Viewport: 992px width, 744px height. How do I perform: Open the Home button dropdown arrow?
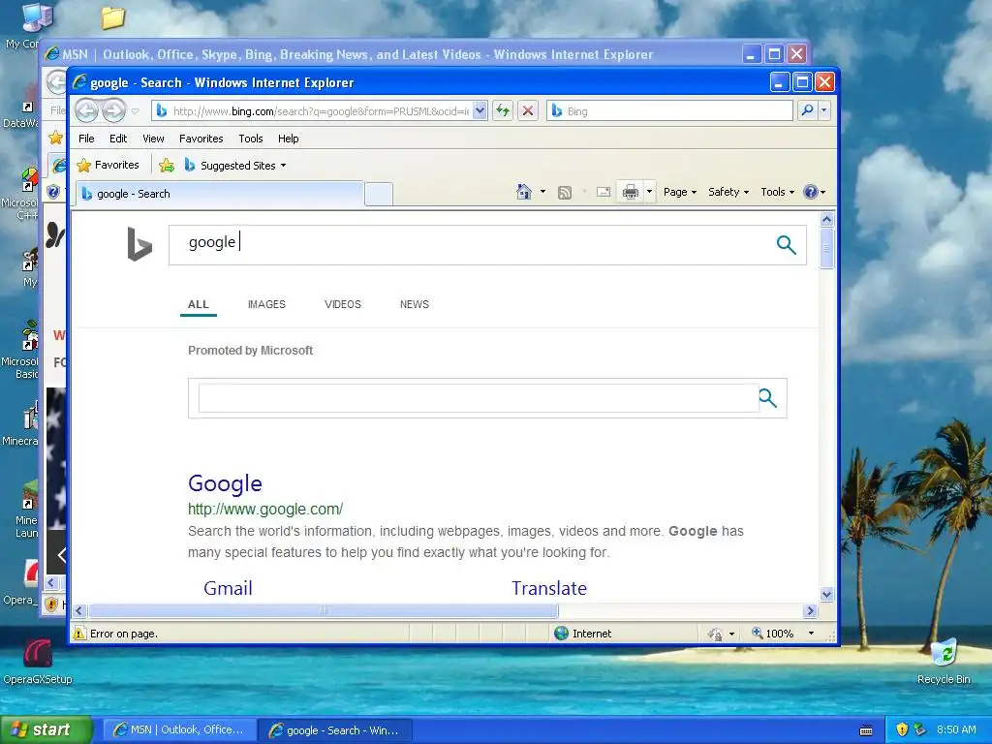click(542, 192)
